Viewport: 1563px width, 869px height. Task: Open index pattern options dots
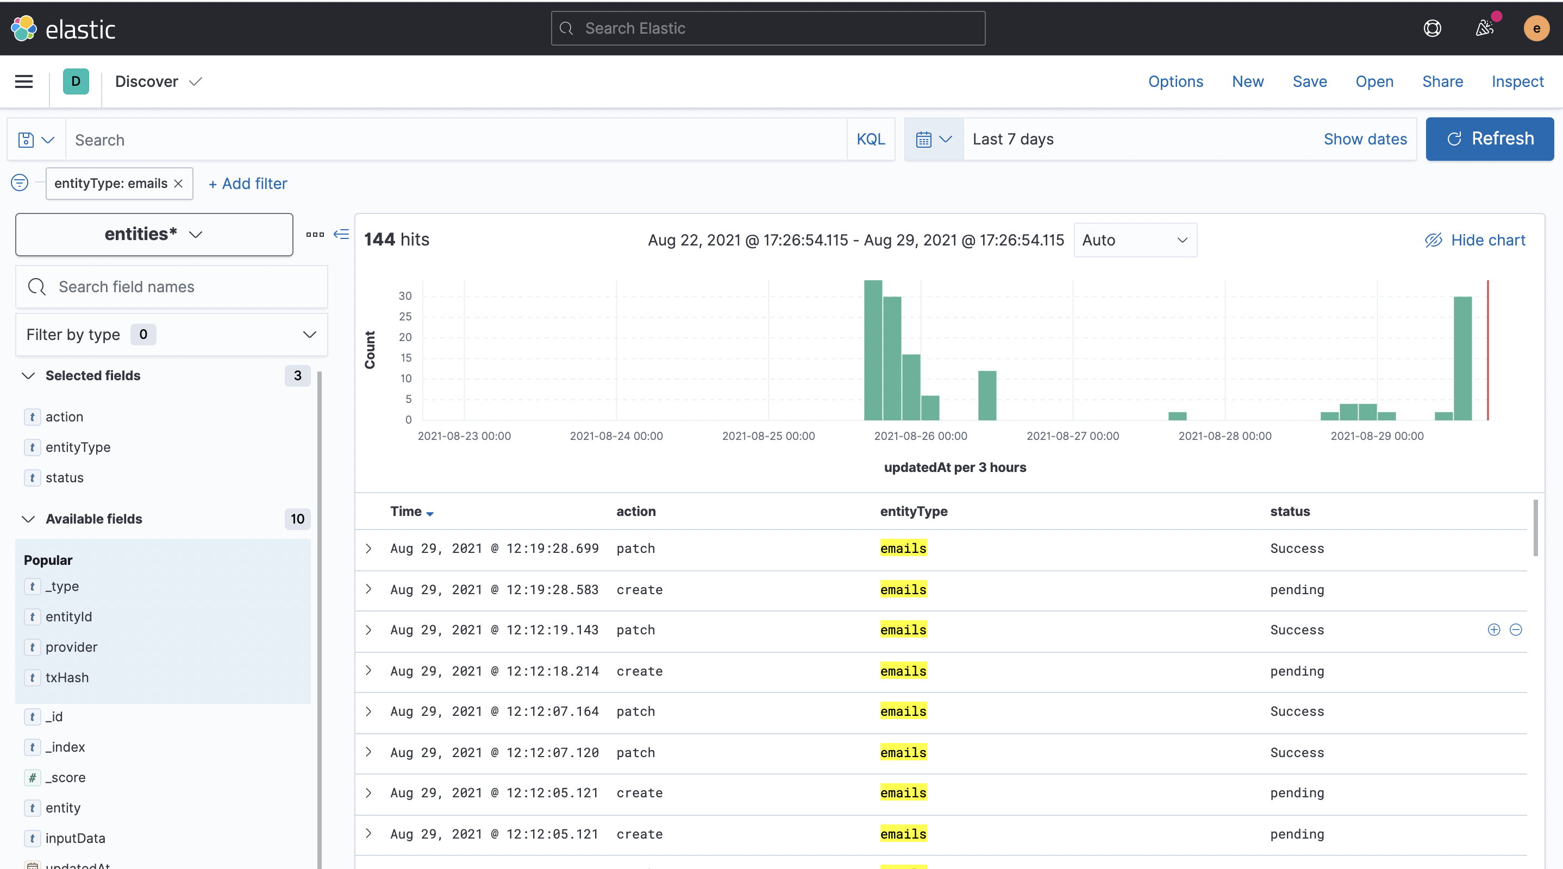tap(315, 235)
